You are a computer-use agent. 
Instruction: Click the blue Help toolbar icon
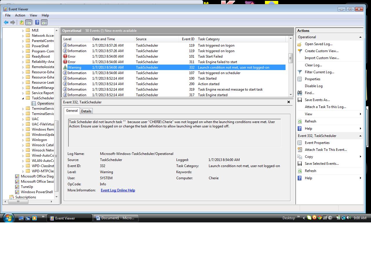coord(37,22)
